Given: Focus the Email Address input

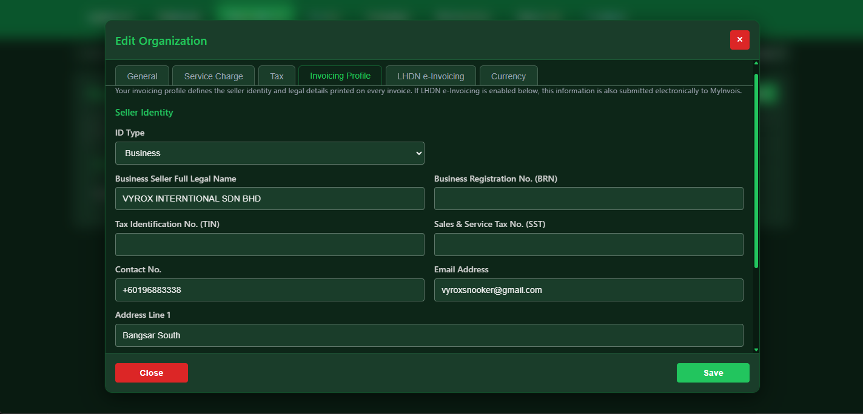Looking at the screenshot, I should (x=588, y=290).
